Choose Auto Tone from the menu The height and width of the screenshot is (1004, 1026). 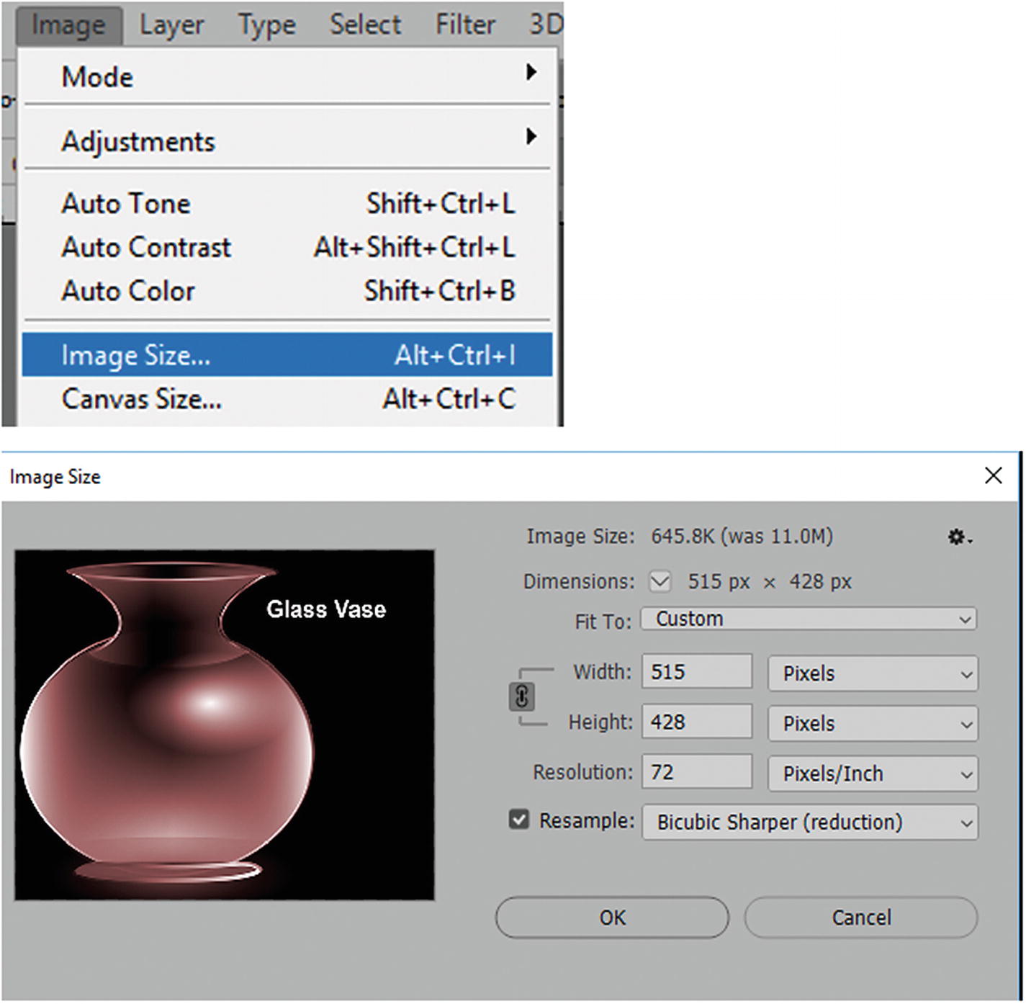click(126, 203)
